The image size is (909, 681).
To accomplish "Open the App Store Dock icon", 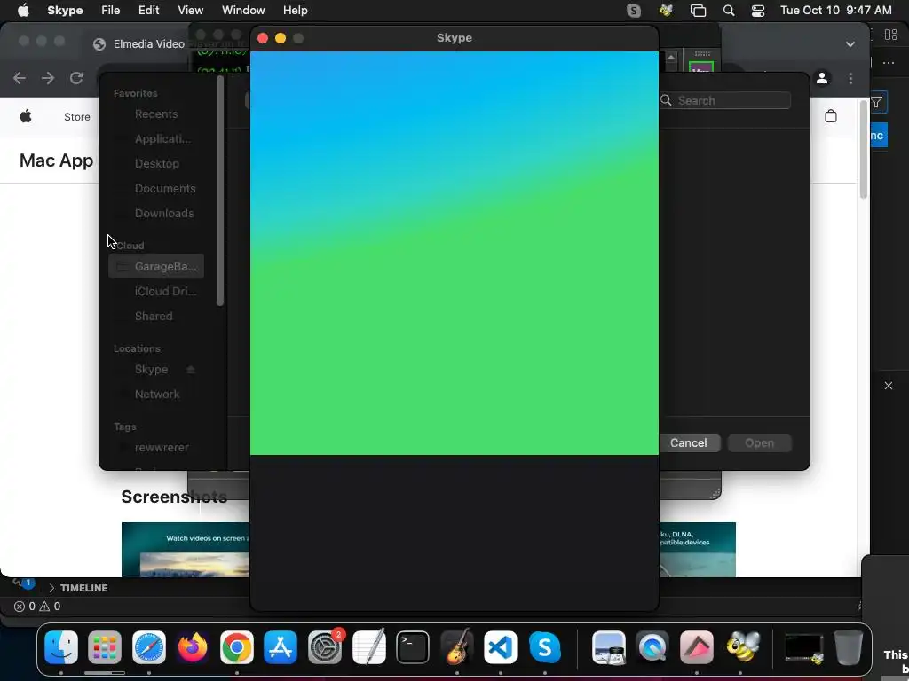I will click(281, 646).
